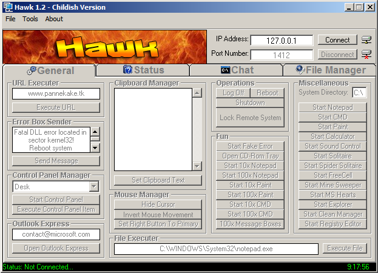Click the connected network icon beside Connect
Viewport: 378px width, 273px height.
[366, 40]
